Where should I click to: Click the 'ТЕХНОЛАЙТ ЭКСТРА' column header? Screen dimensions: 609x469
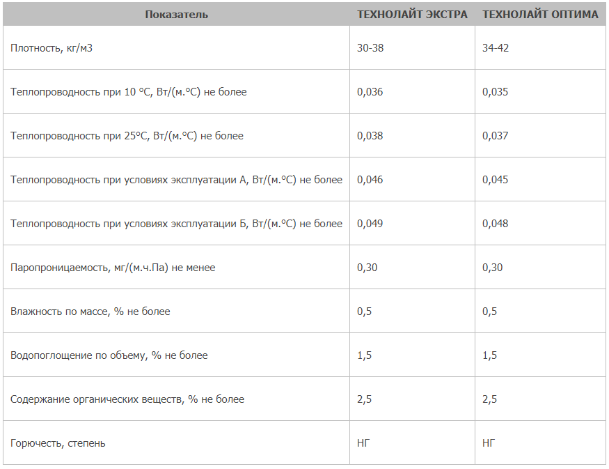click(412, 15)
